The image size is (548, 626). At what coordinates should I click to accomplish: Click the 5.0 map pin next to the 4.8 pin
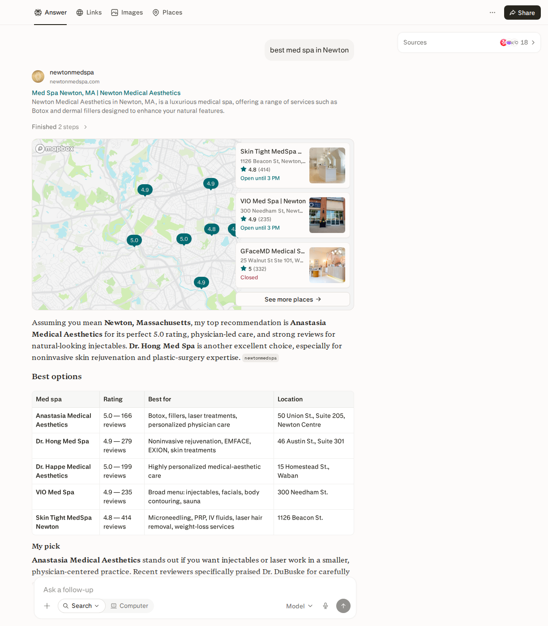coord(184,239)
